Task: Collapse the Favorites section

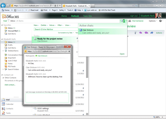Action: (2, 25)
